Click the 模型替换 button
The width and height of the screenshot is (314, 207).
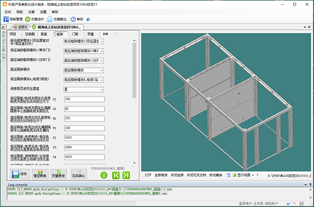point(40,174)
